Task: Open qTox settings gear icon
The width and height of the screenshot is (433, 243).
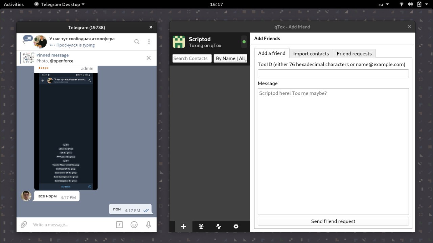Action: [236, 226]
